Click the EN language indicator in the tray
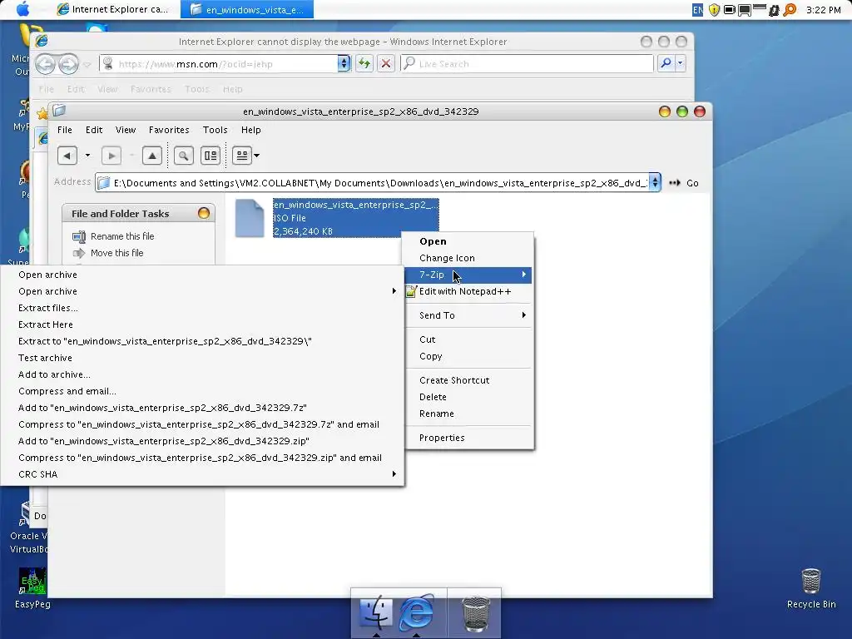Viewport: 852px width, 639px height. click(698, 10)
